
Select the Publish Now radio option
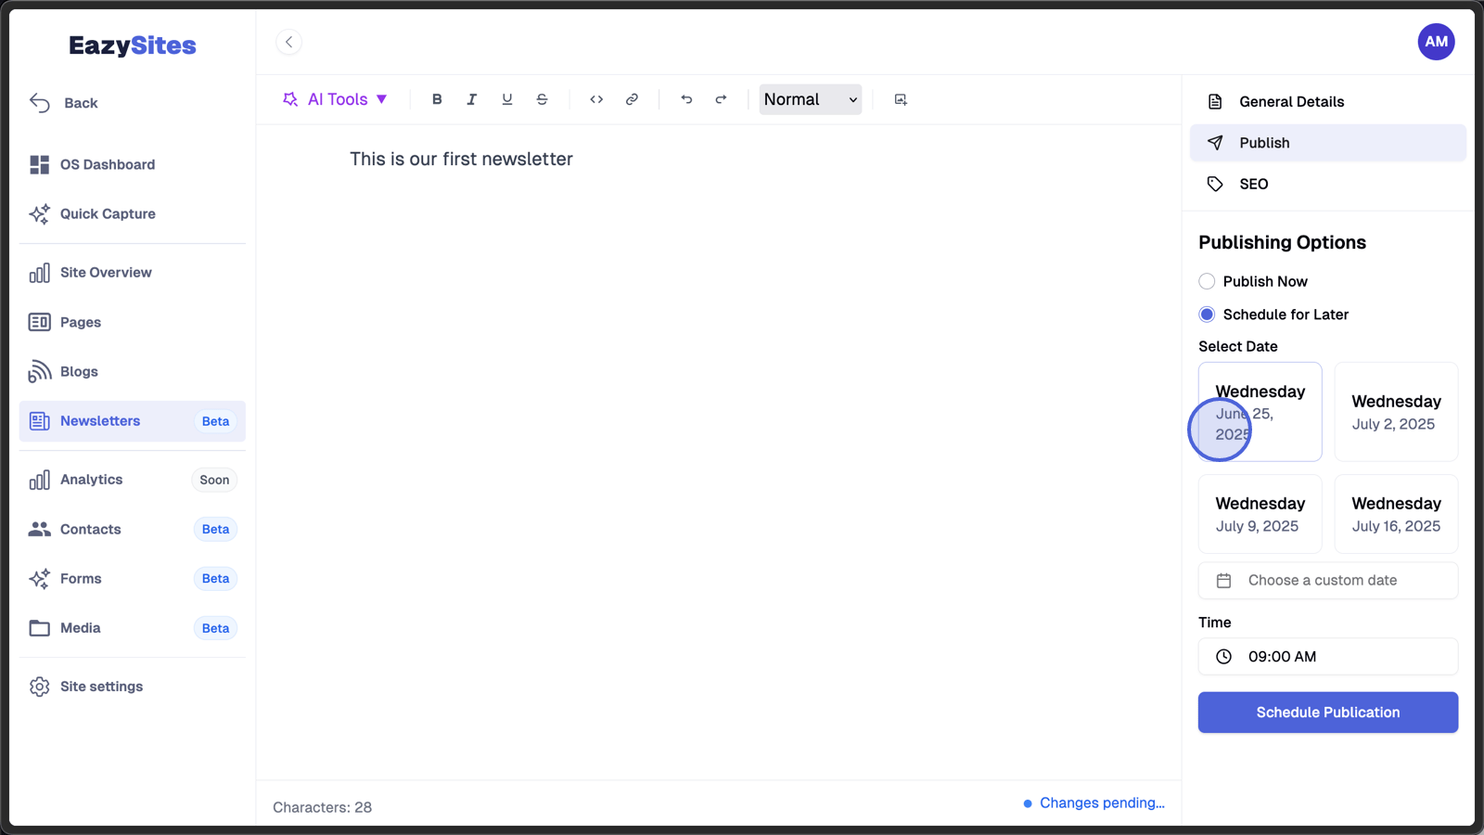pos(1207,281)
